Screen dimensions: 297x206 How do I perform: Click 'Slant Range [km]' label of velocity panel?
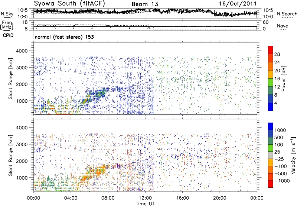(10, 155)
